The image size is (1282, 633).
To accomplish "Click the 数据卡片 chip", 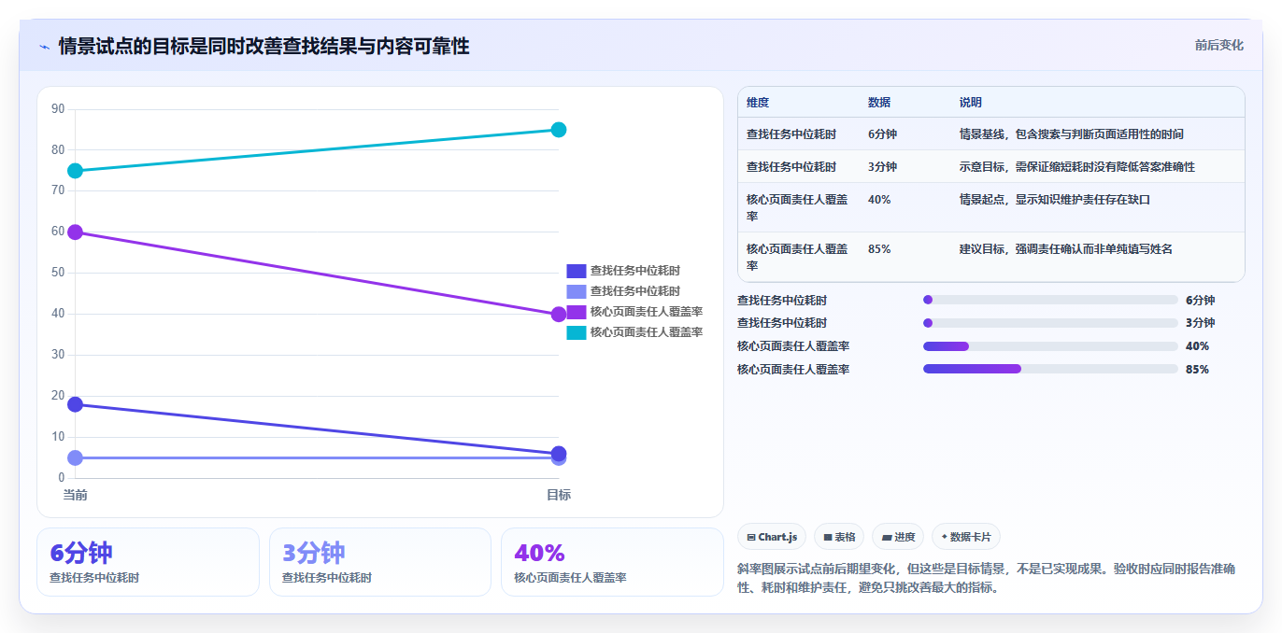I will [x=965, y=537].
